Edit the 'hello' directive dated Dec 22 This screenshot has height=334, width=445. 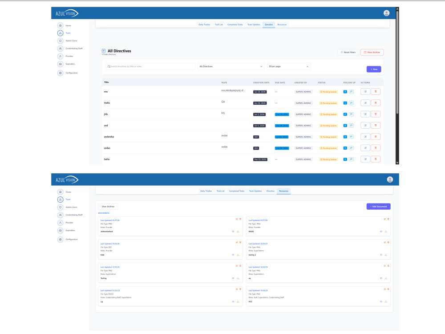point(365,159)
